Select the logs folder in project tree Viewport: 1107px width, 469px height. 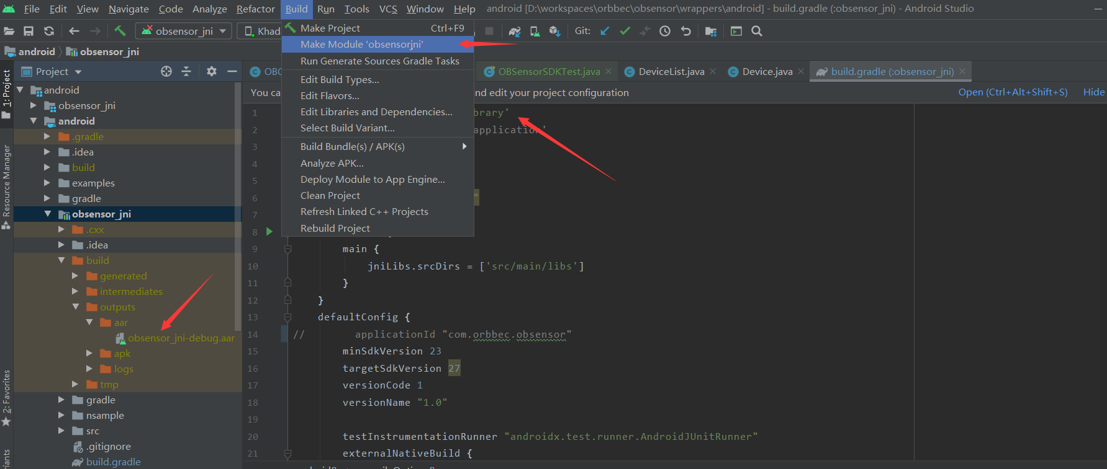[117, 369]
